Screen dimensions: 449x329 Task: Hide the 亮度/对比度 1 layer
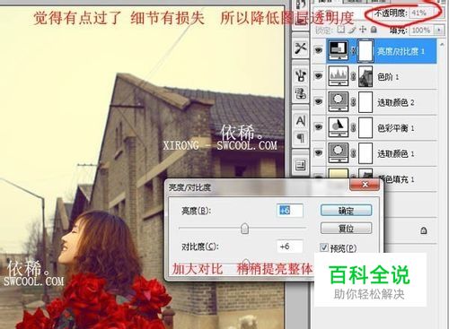coord(319,50)
